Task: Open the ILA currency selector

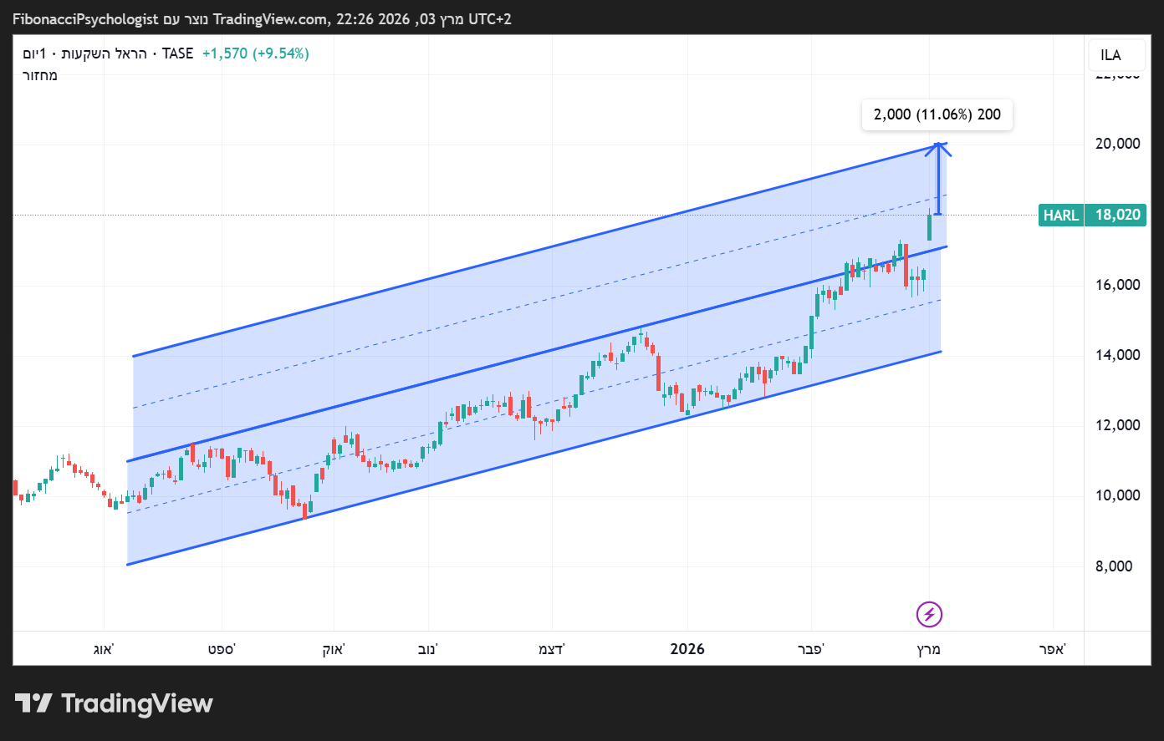Action: point(1110,55)
